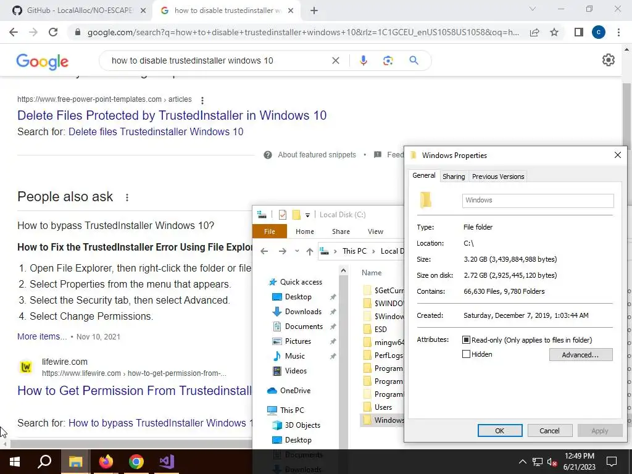Open the View ribbon tab
Image resolution: width=632 pixels, height=474 pixels.
(375, 231)
